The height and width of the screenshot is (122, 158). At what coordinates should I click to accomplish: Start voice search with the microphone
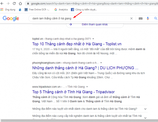(148, 19)
